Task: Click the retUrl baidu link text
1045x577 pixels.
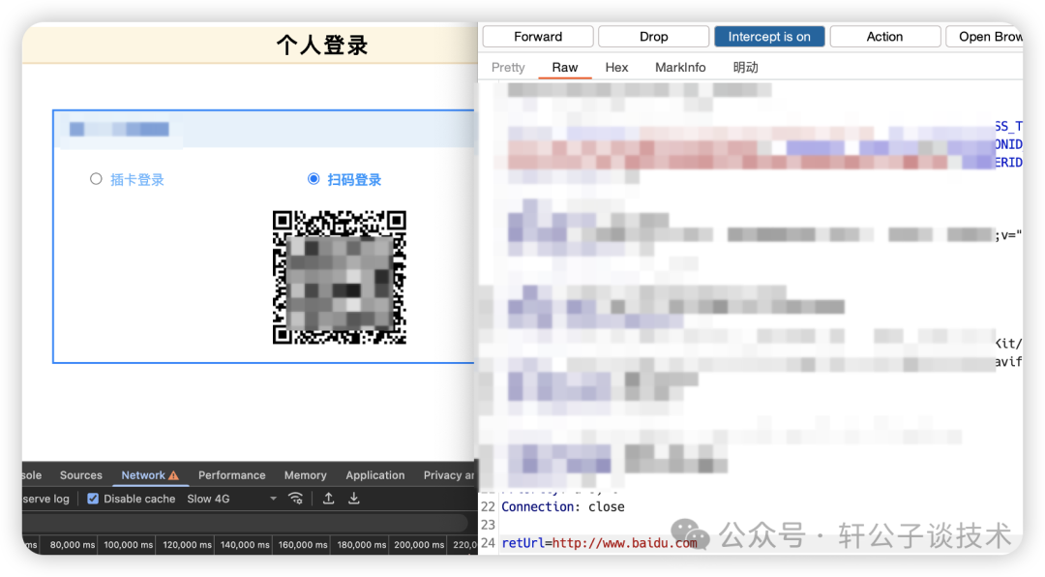Action: [x=624, y=543]
